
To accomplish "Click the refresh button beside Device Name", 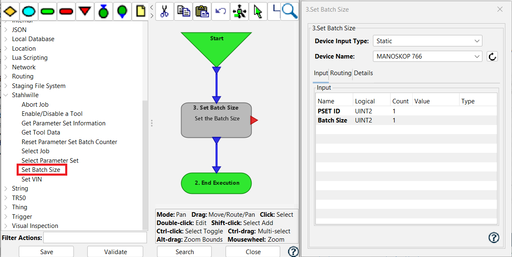I will coord(492,56).
